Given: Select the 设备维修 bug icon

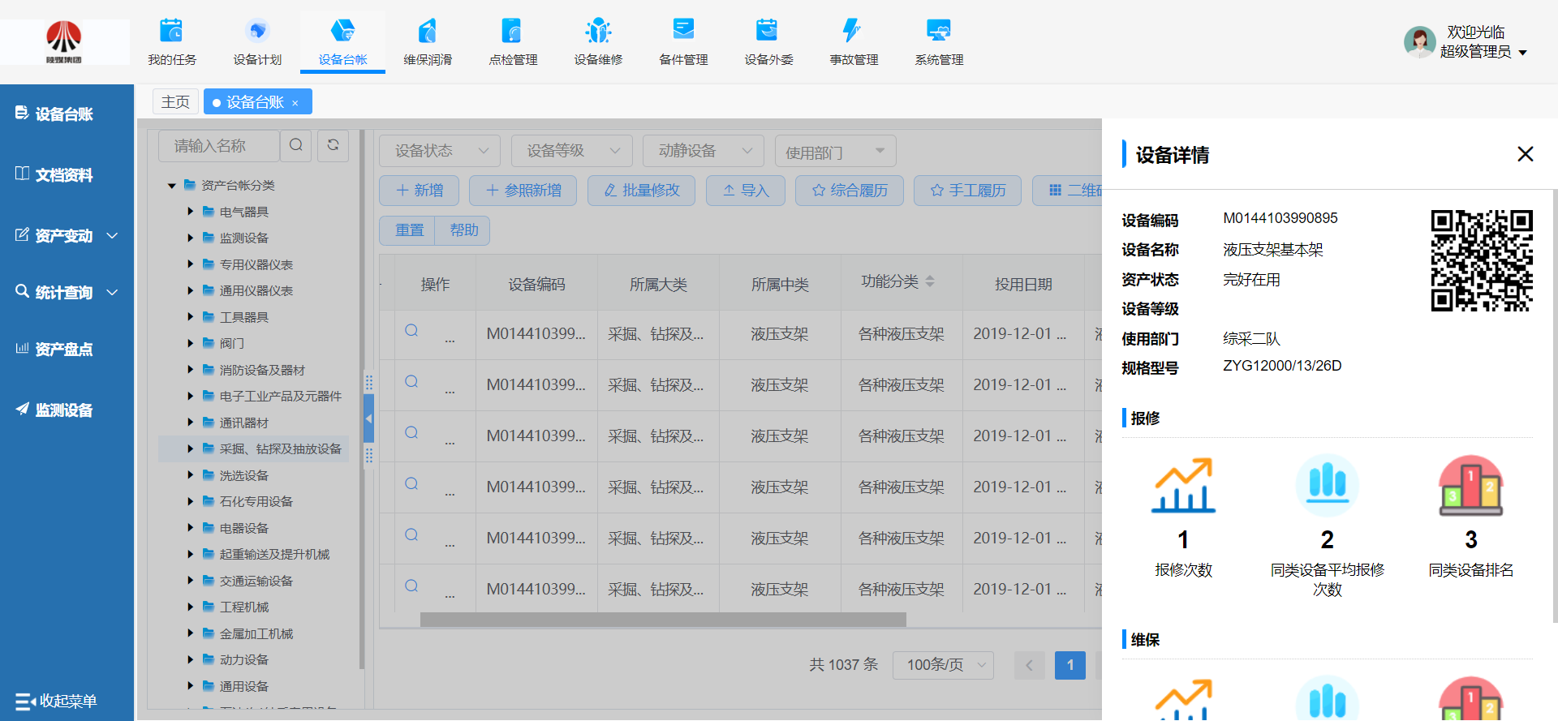Looking at the screenshot, I should click(598, 32).
